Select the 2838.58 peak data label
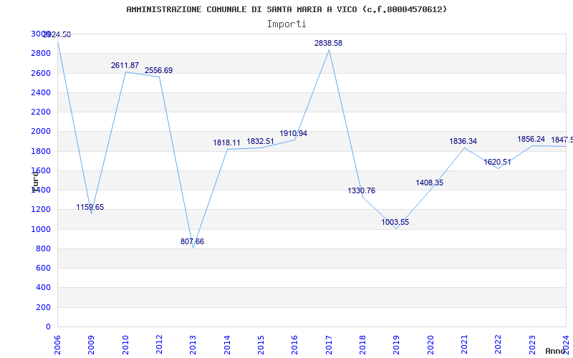This screenshot has width=573, height=358. tap(328, 43)
